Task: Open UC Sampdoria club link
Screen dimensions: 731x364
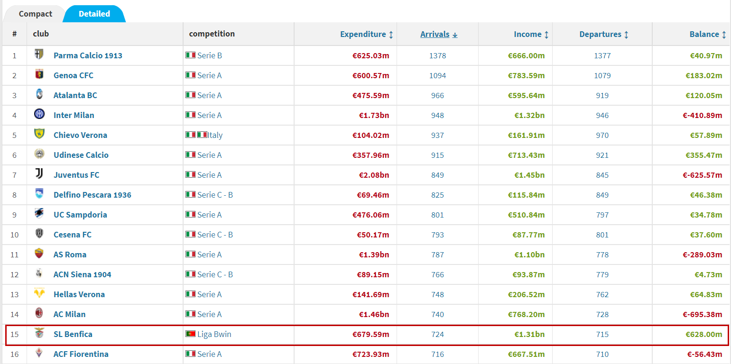Action: click(80, 215)
